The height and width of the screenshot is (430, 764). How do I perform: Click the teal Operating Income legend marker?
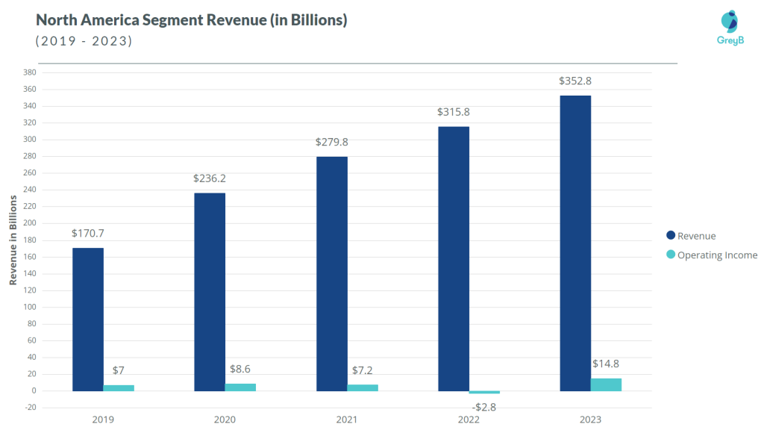[669, 255]
